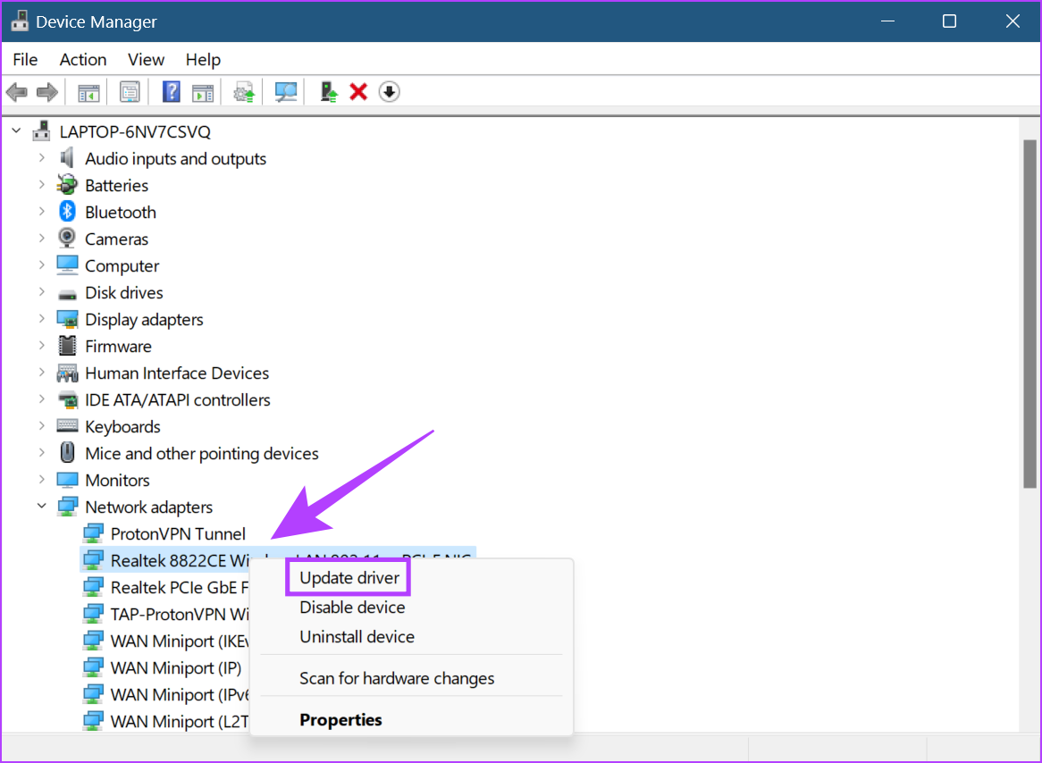Choose Disable device from context menu
The height and width of the screenshot is (763, 1042).
tap(352, 607)
